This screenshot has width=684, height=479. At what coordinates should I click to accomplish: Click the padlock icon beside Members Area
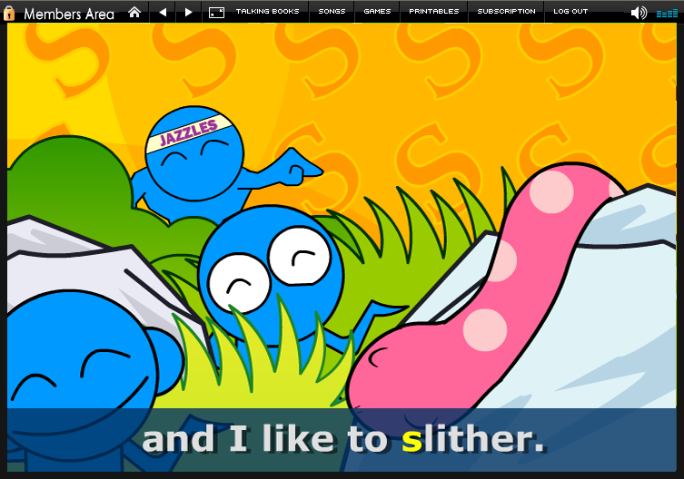10,13
